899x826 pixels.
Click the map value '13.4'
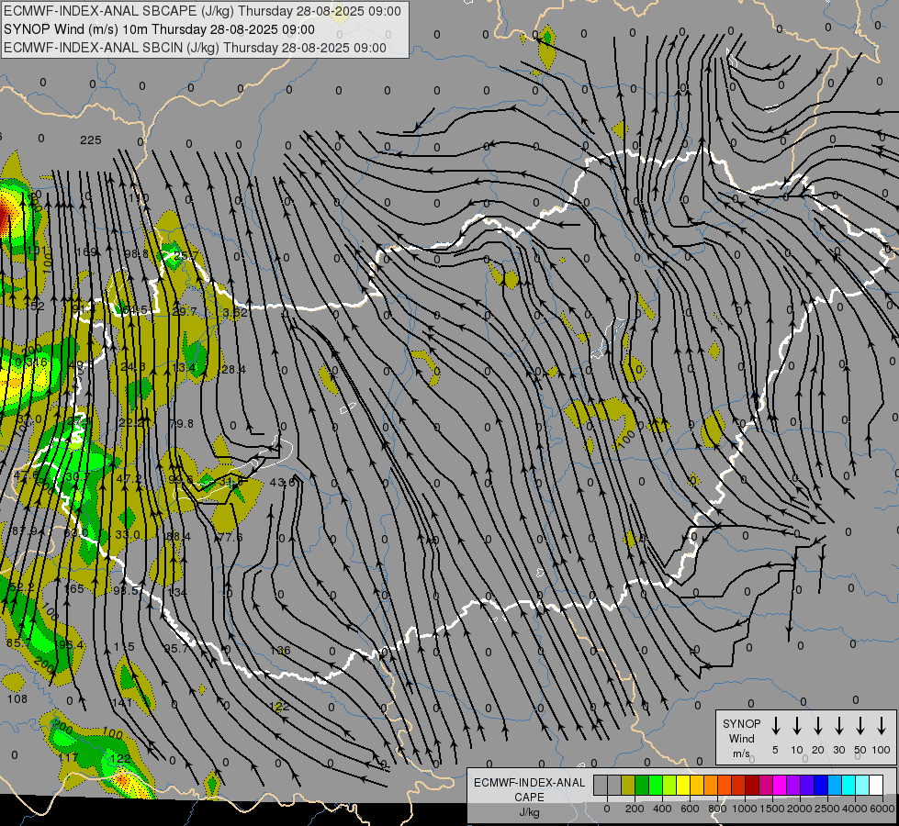[184, 367]
